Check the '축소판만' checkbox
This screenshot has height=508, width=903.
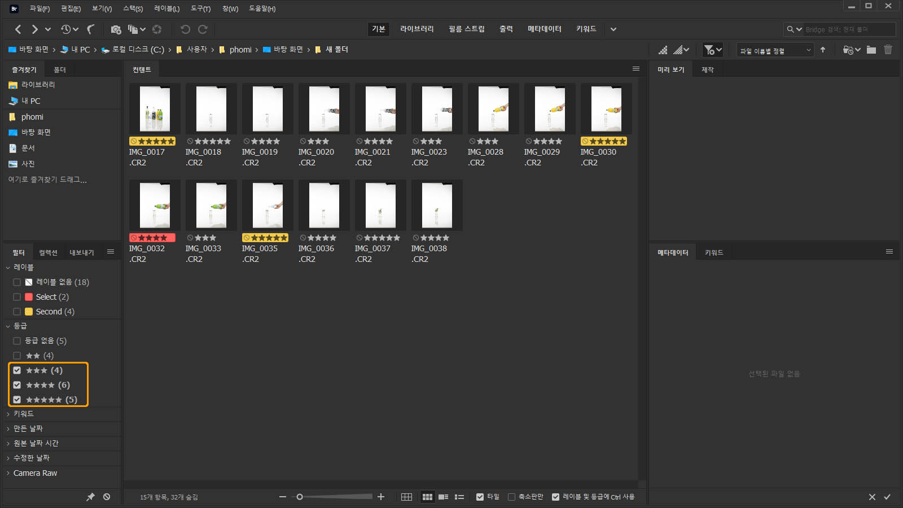tap(511, 497)
